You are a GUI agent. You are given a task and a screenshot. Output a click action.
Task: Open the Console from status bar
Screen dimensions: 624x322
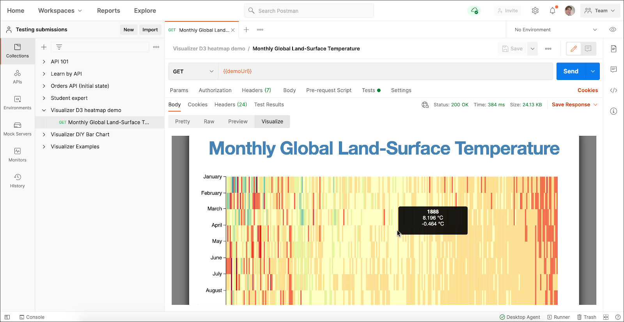[x=32, y=317]
